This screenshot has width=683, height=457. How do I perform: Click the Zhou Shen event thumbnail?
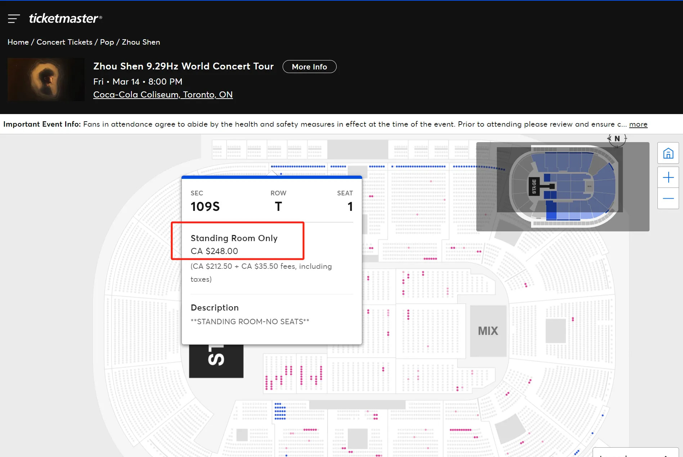click(46, 80)
